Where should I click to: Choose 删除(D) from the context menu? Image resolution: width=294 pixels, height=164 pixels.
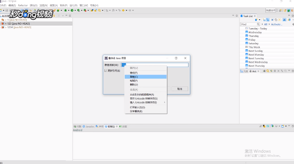(x=146, y=85)
